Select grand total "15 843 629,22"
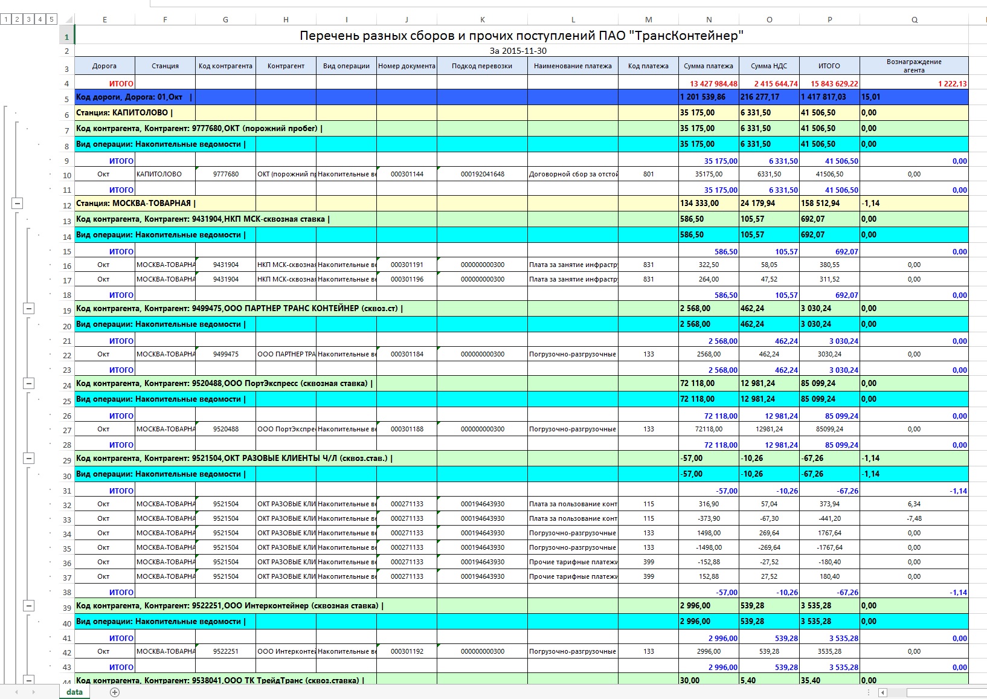The image size is (987, 699). tap(829, 83)
